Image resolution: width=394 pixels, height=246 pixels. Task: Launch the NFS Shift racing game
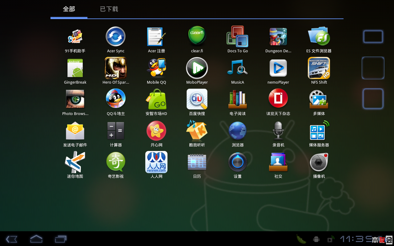319,68
